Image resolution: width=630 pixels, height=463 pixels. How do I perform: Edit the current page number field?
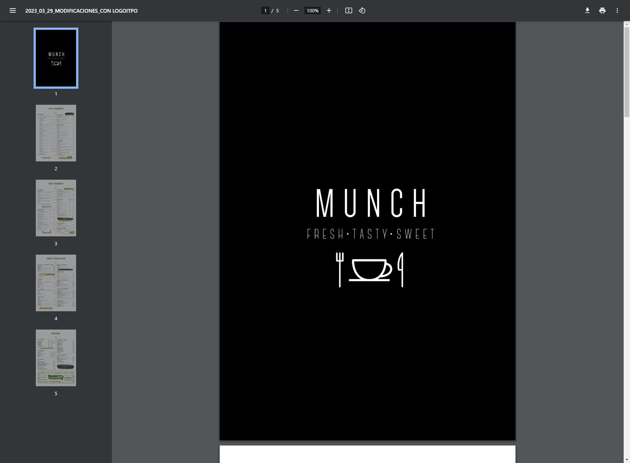click(265, 10)
